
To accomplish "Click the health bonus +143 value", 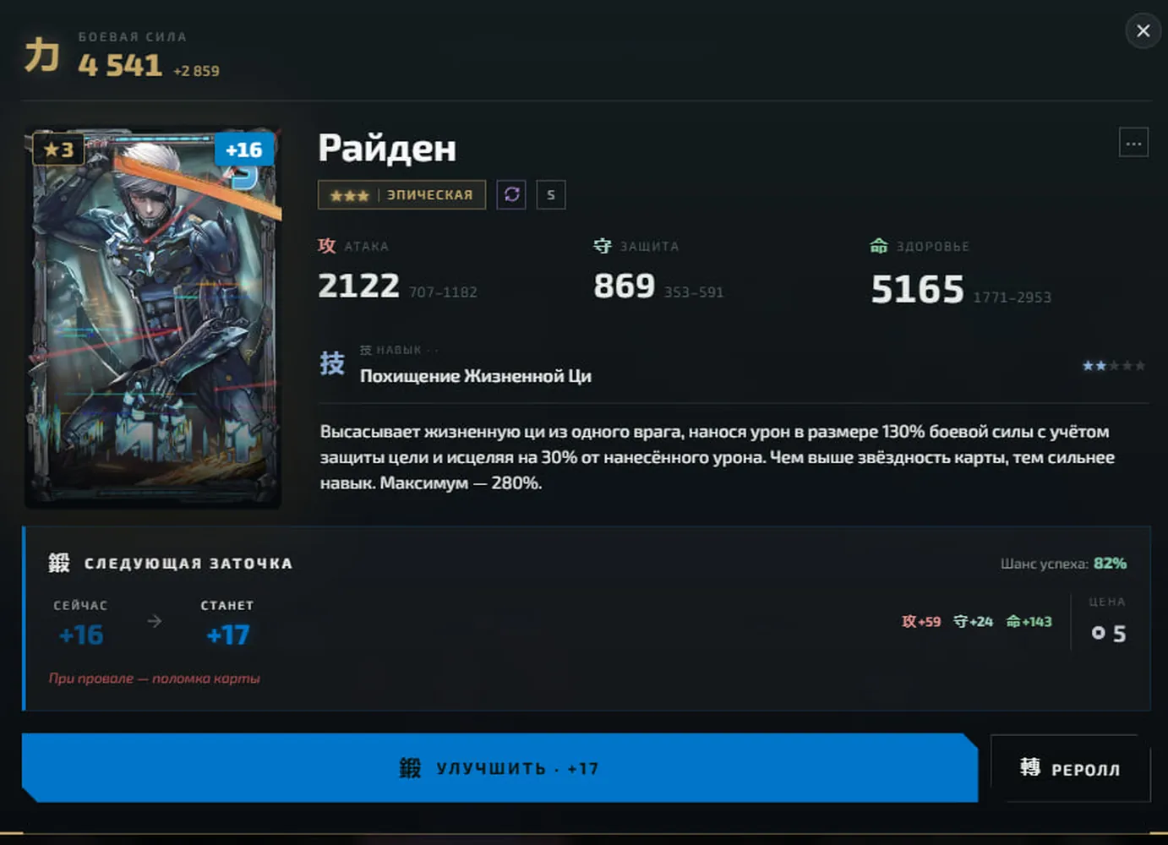I will tap(1029, 621).
